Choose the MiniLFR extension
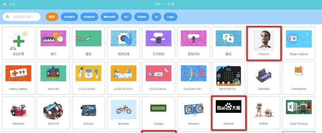The height and width of the screenshot is (133, 322). (x=53, y=113)
